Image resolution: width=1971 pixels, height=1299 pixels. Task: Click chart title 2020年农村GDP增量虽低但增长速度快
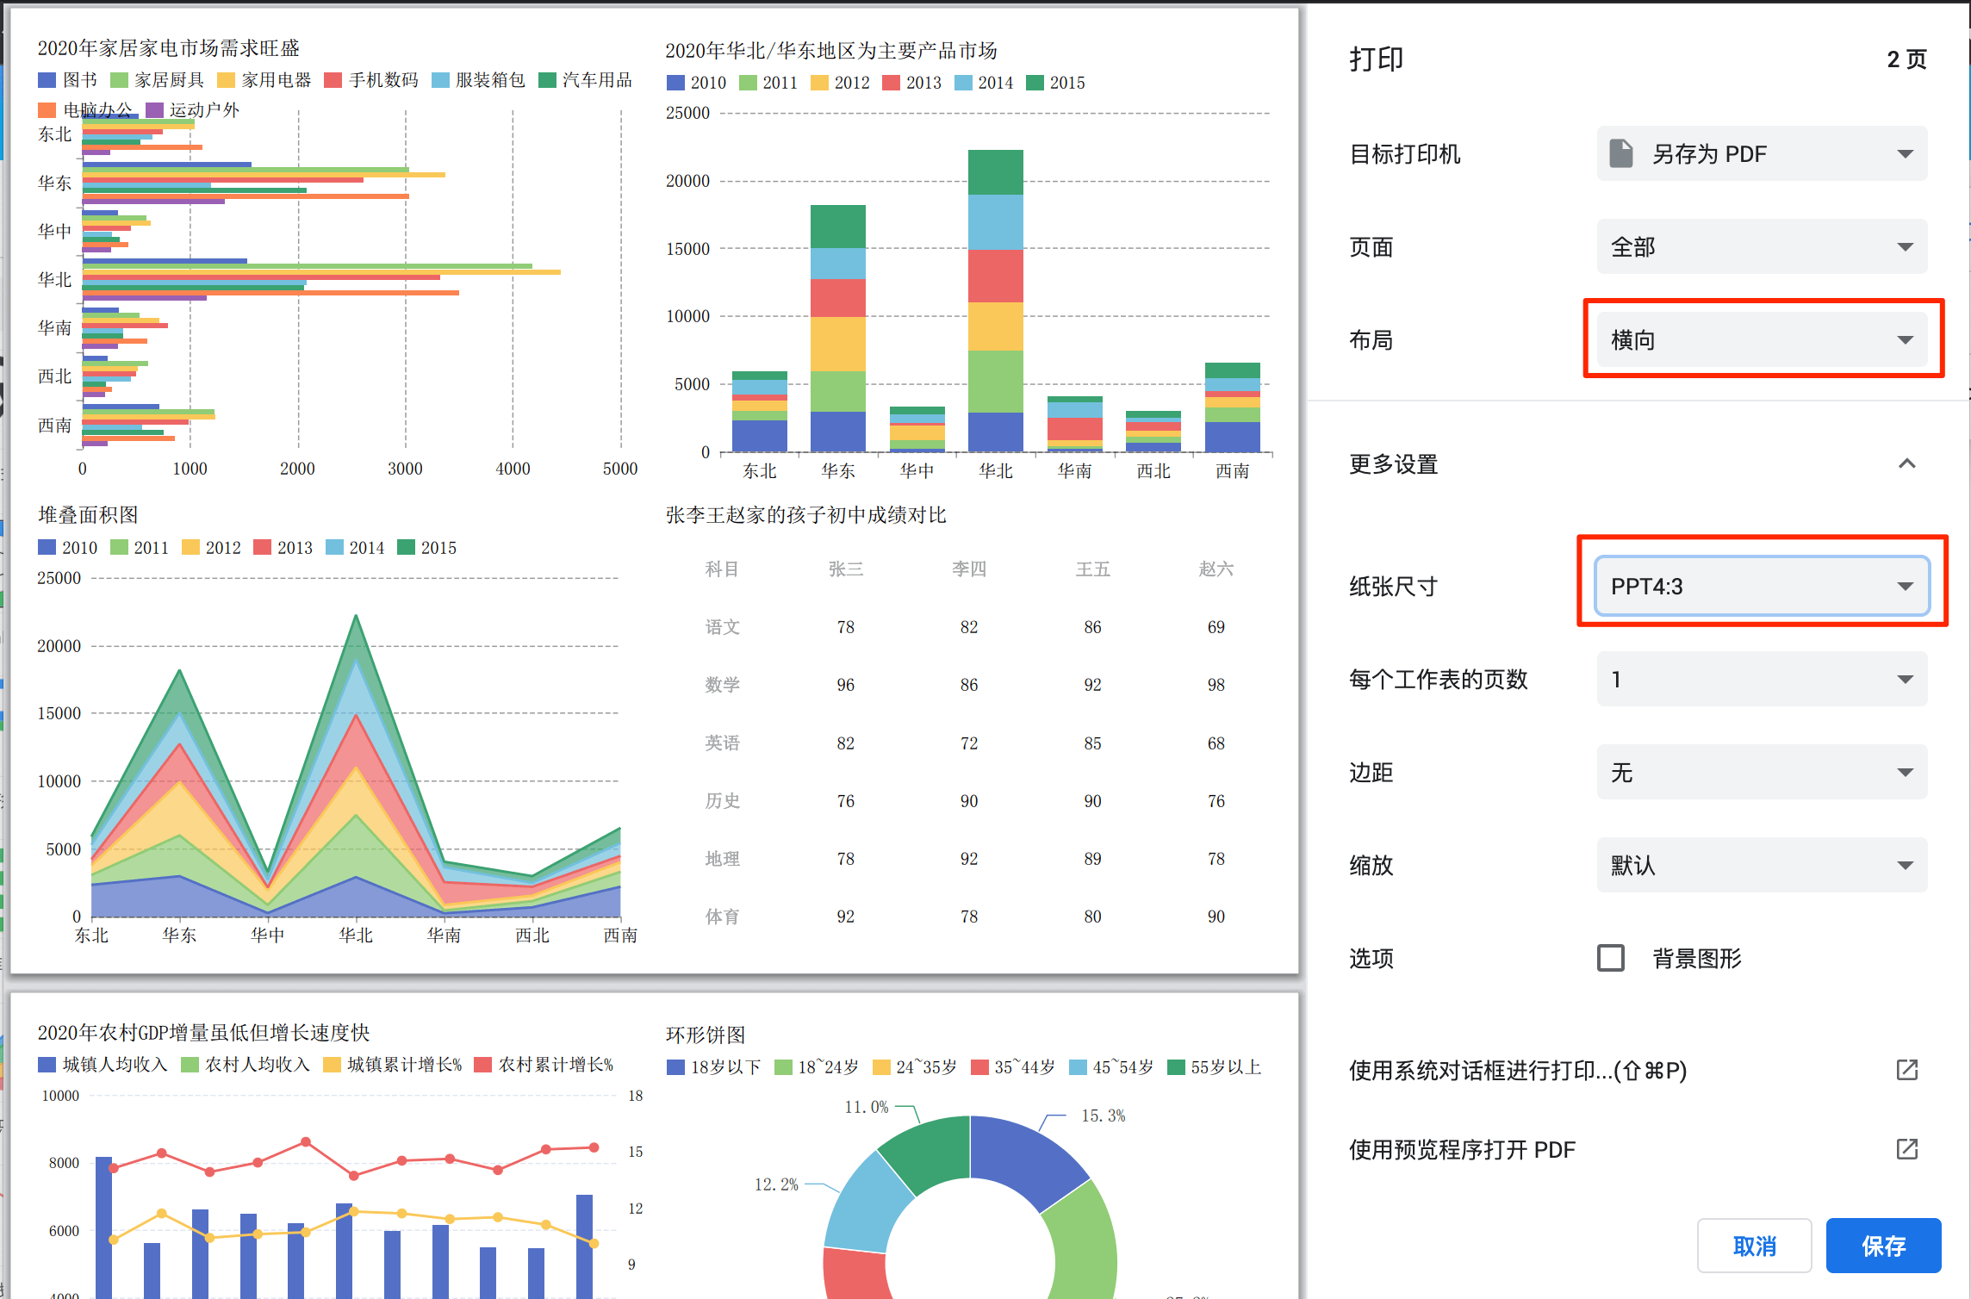click(x=203, y=1033)
